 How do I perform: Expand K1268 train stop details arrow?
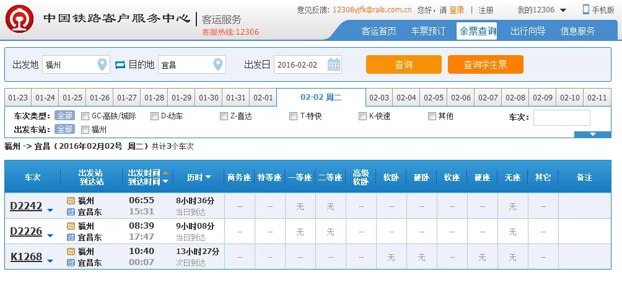50,261
